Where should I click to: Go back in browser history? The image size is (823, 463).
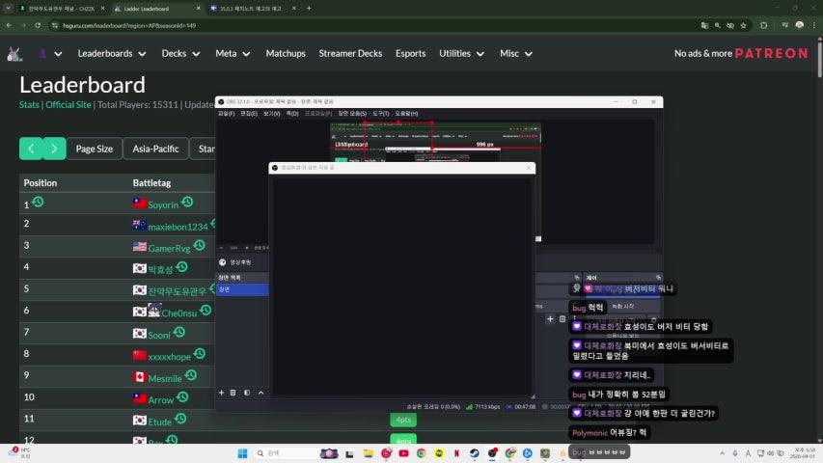point(9,25)
